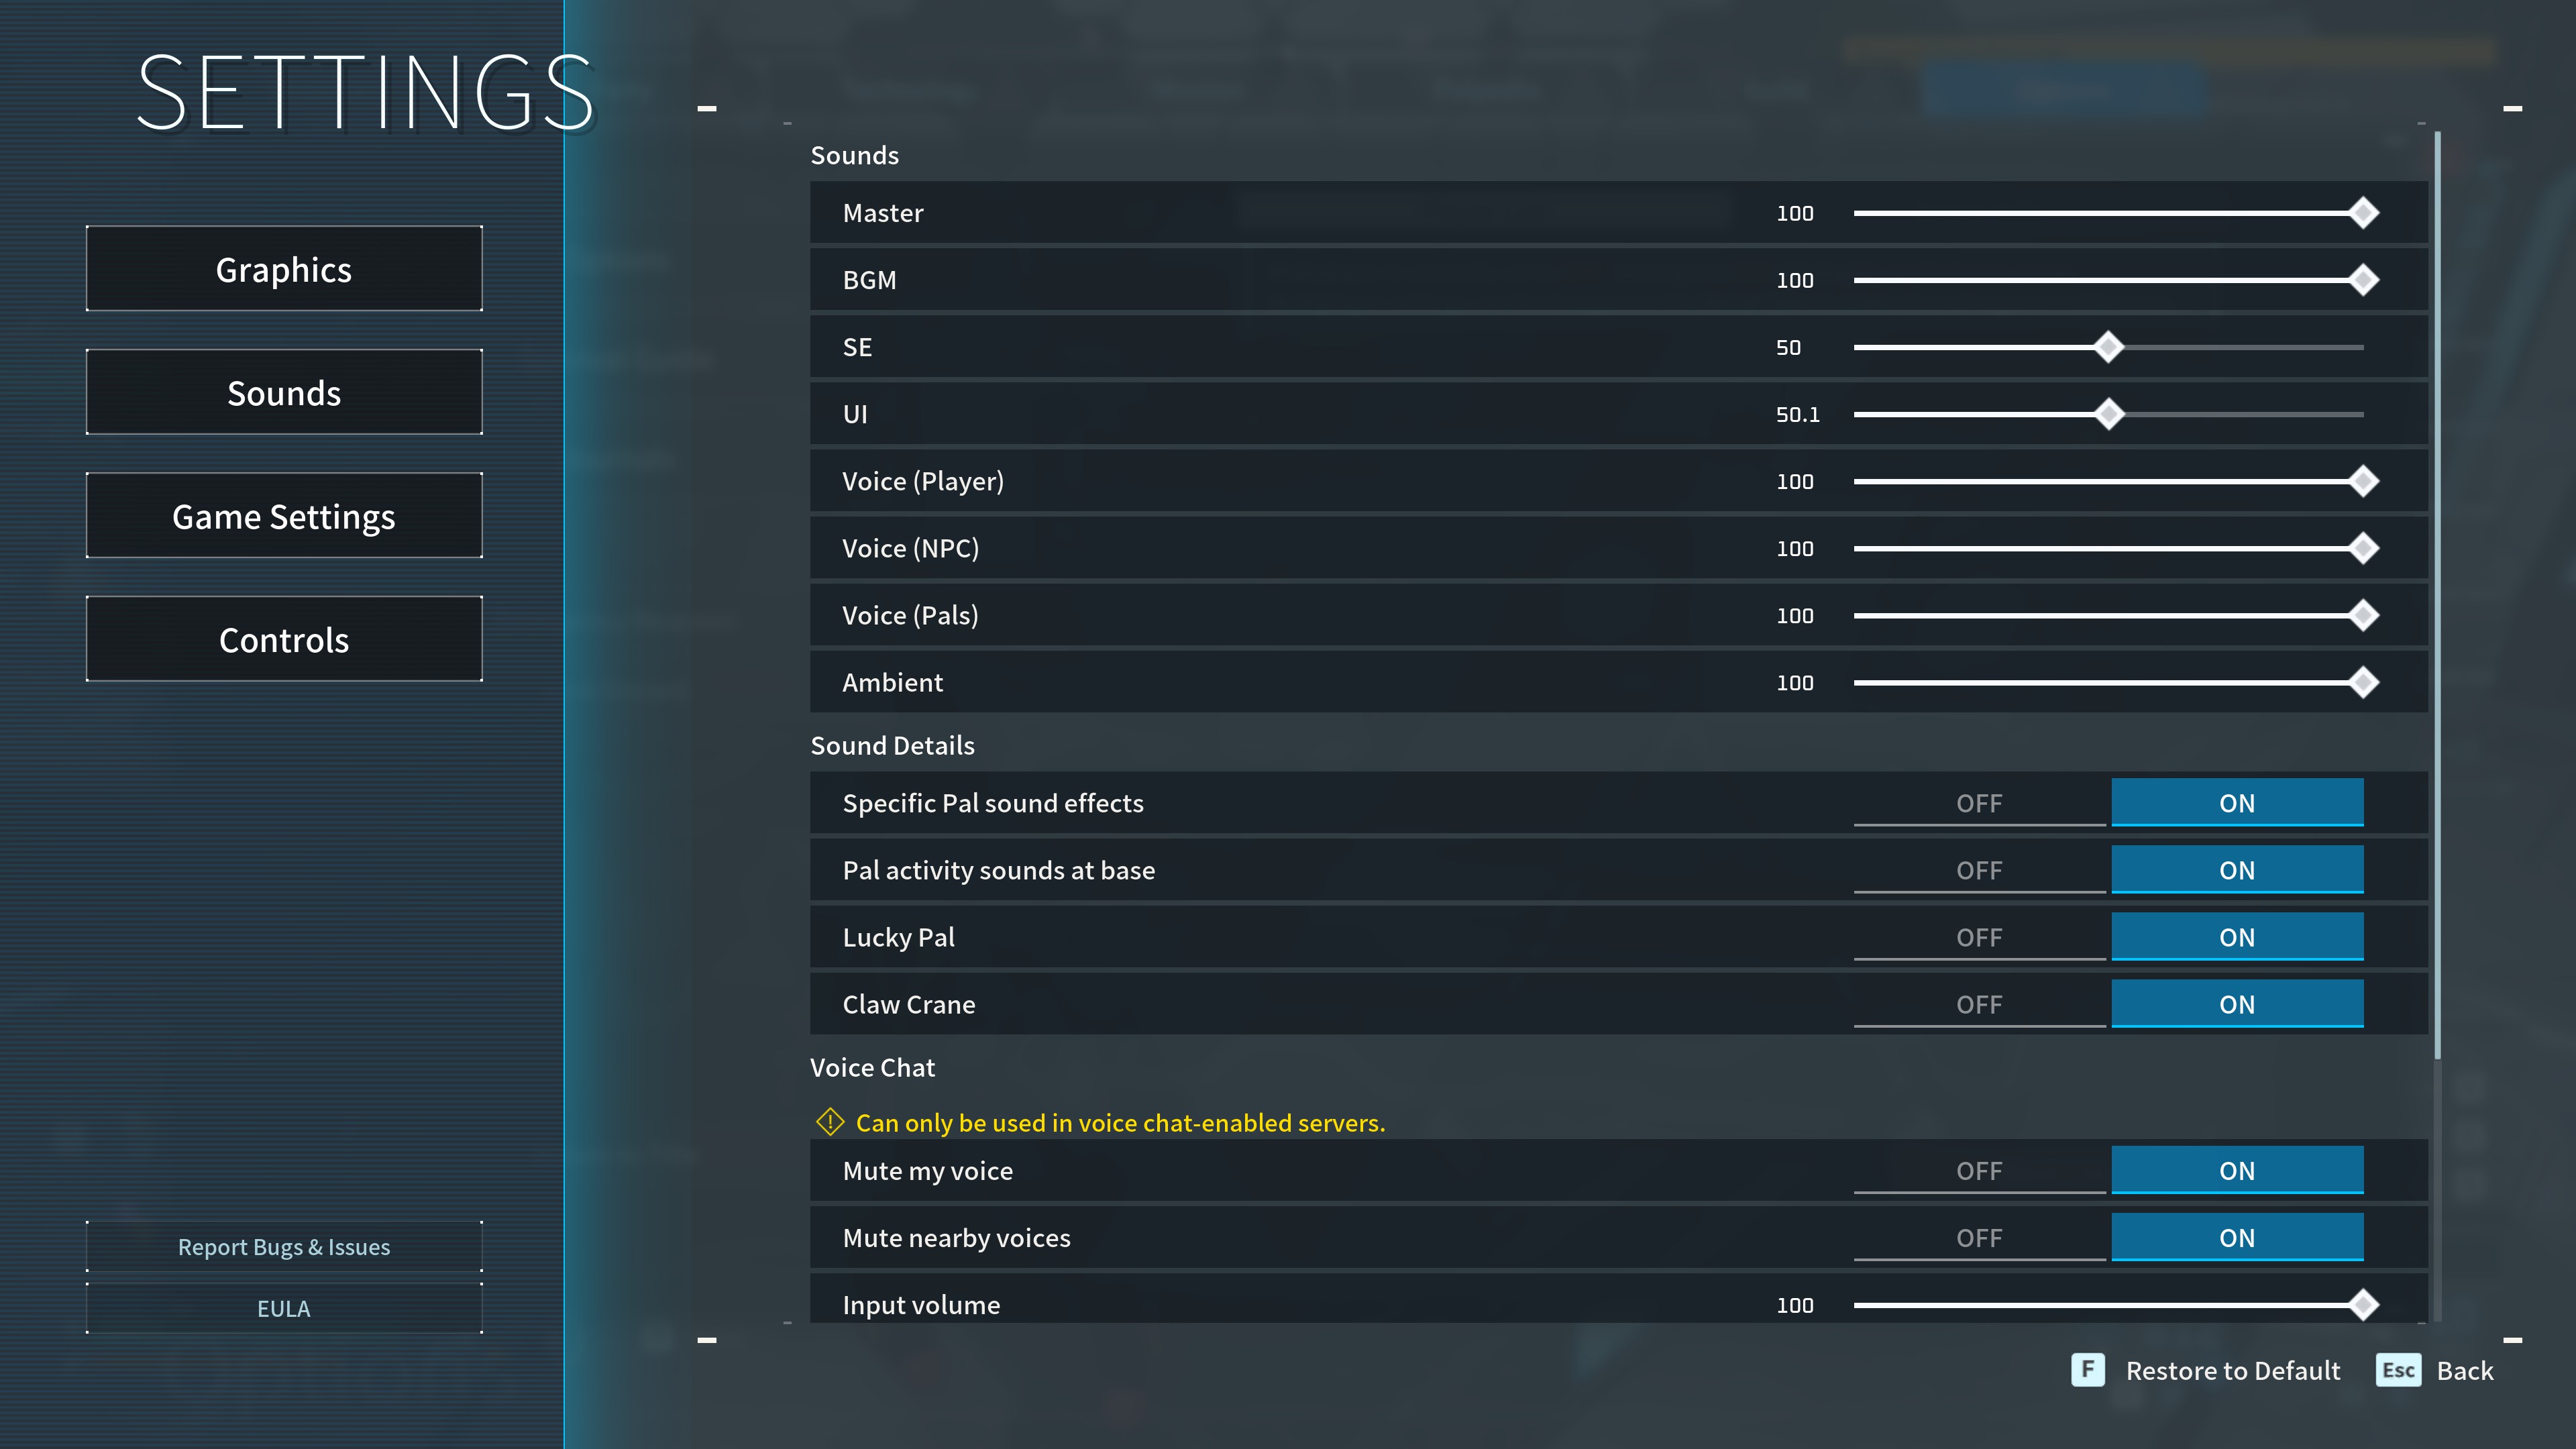Viewport: 2576px width, 1449px height.
Task: Turn ON Specific Pal sound effects
Action: coord(2237,803)
